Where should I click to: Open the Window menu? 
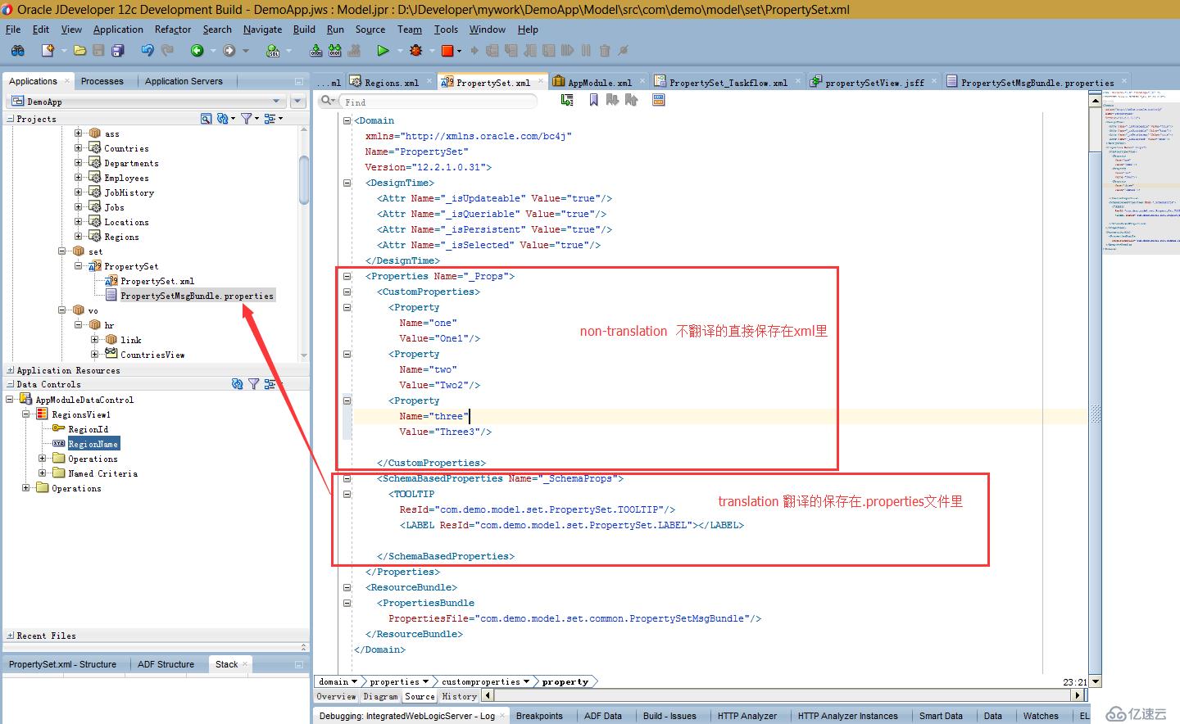(488, 29)
